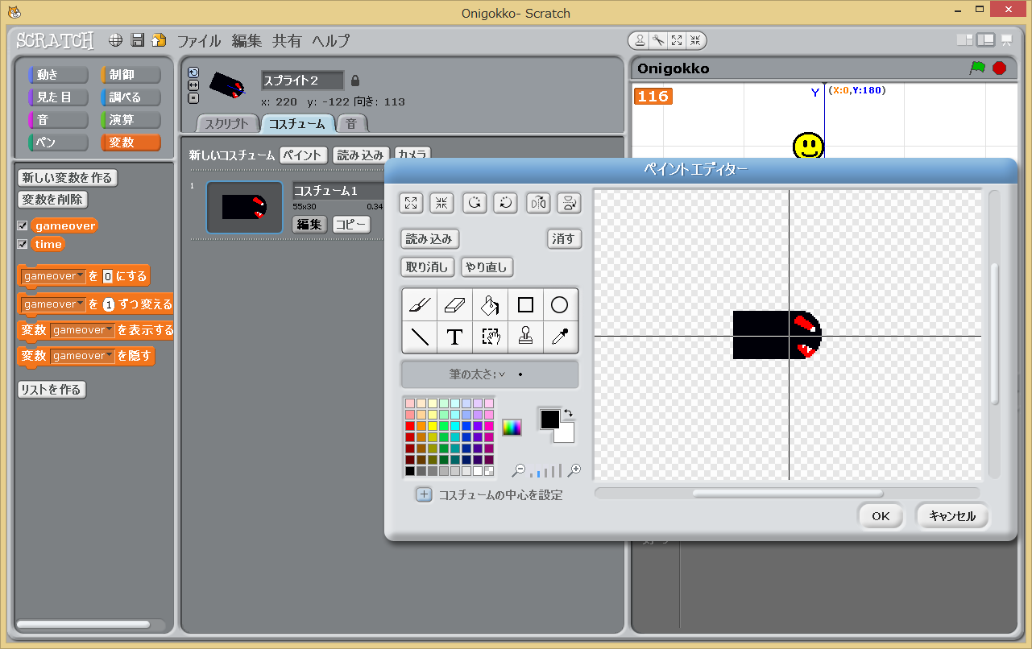Select the rectangle drawing tool
Image resolution: width=1032 pixels, height=649 pixels.
coord(525,305)
